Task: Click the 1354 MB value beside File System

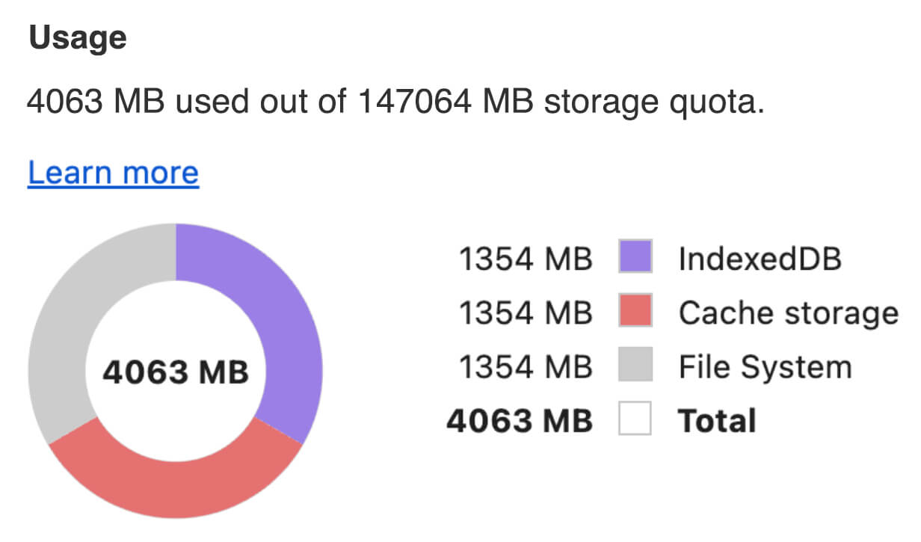Action: click(x=525, y=367)
